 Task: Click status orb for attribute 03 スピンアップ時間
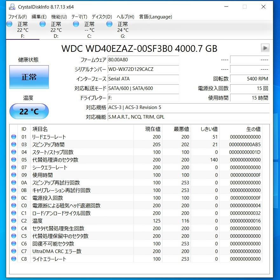tap(14, 144)
